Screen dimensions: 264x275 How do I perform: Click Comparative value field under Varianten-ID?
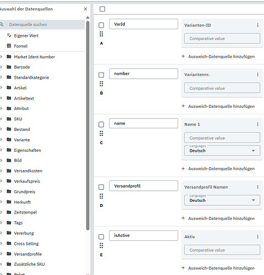(222, 38)
